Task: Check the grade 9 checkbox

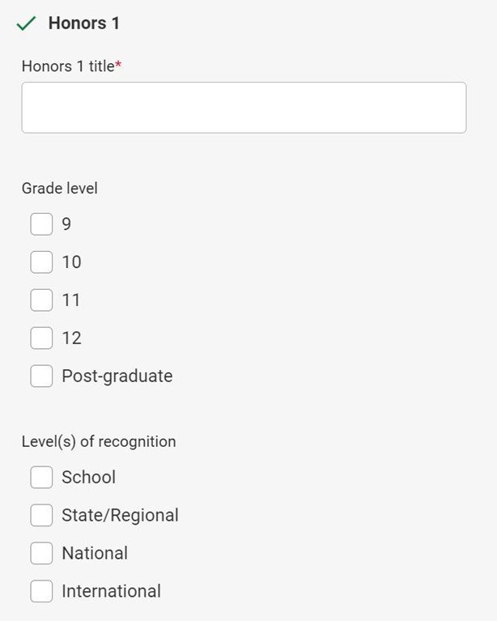Action: (41, 224)
